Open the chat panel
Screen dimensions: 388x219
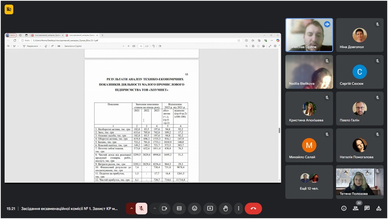[367, 208]
